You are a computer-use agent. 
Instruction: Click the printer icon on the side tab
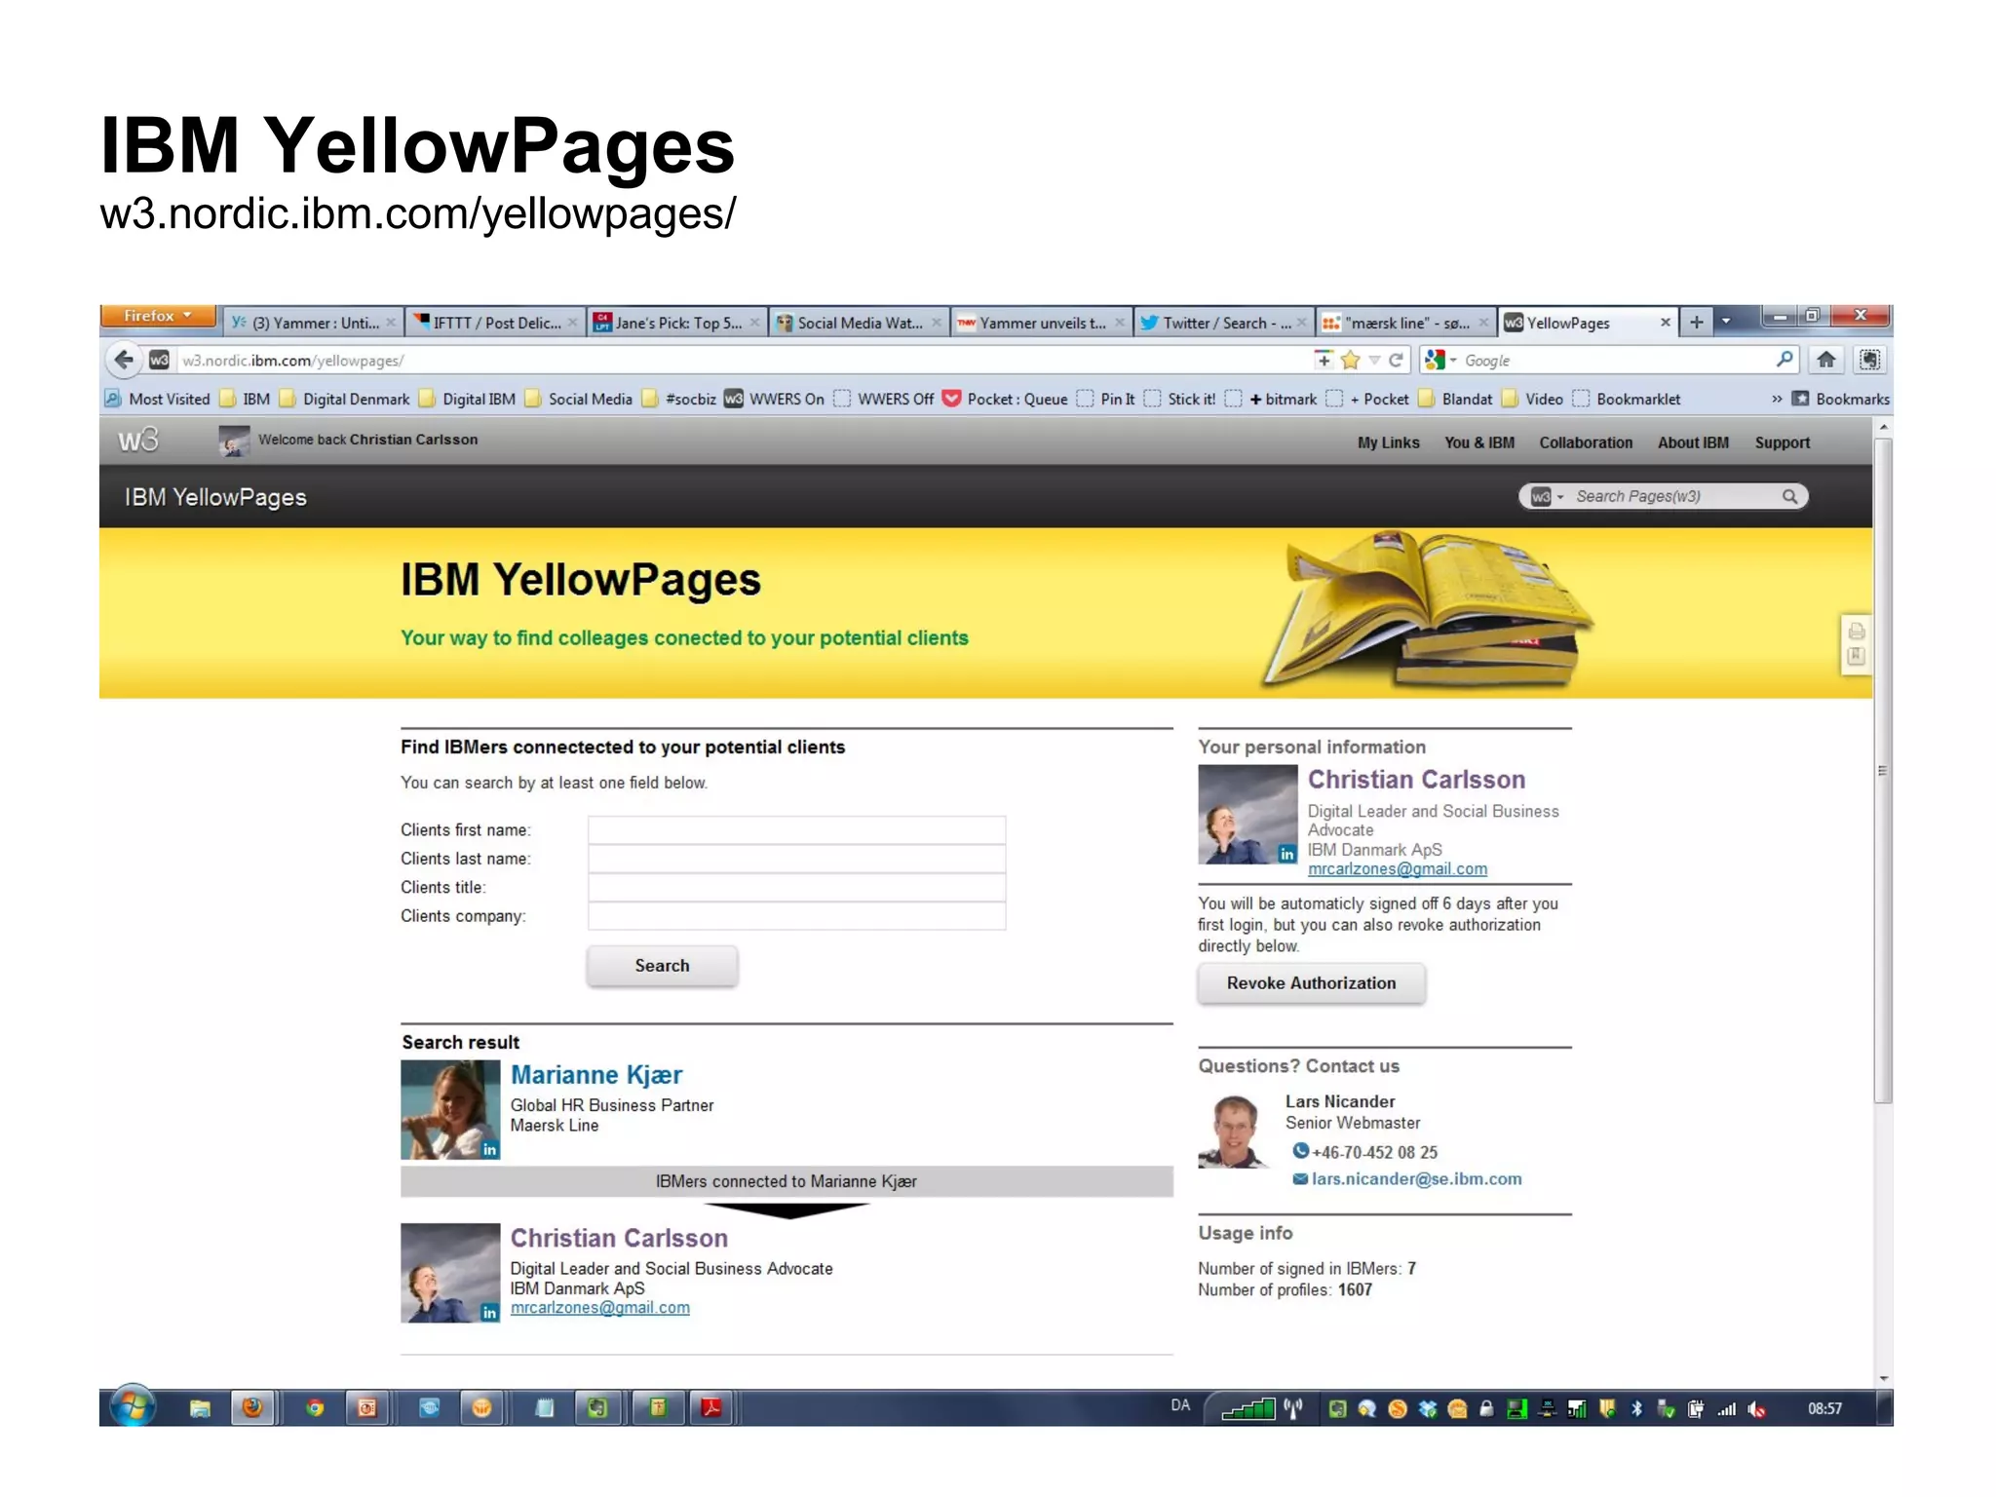coord(1856,631)
